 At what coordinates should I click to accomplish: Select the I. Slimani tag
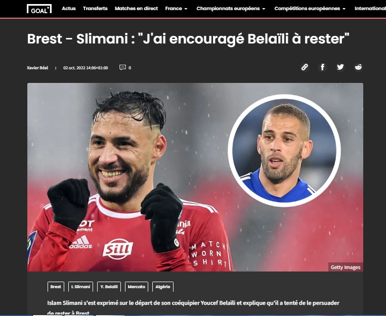pos(80,287)
